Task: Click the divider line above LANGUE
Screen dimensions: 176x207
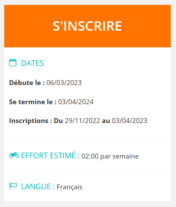Action: (x=87, y=170)
